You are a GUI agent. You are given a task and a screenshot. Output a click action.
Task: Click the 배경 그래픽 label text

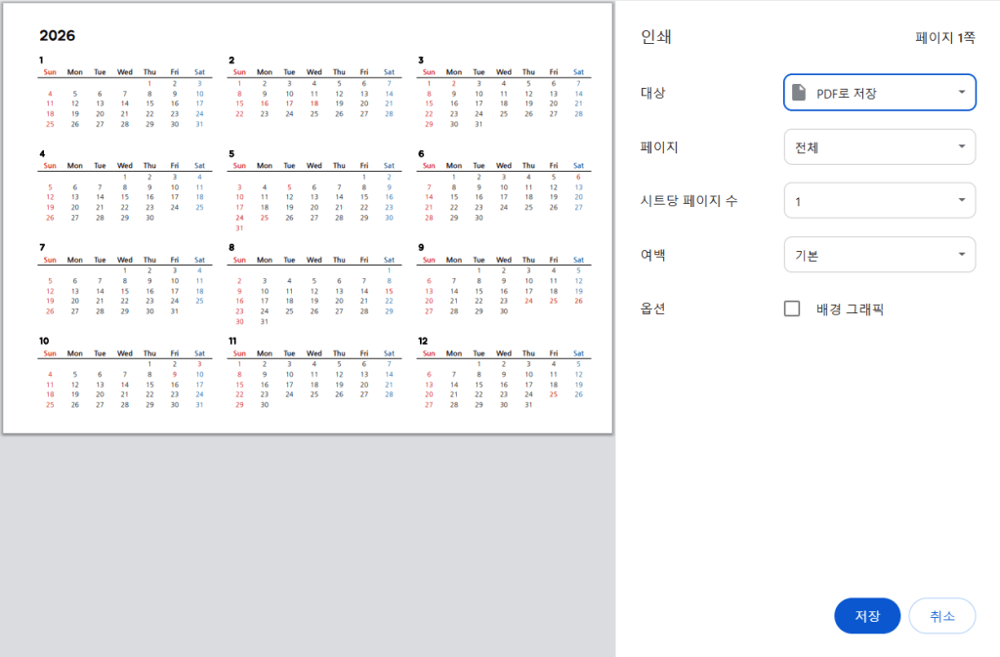click(850, 309)
